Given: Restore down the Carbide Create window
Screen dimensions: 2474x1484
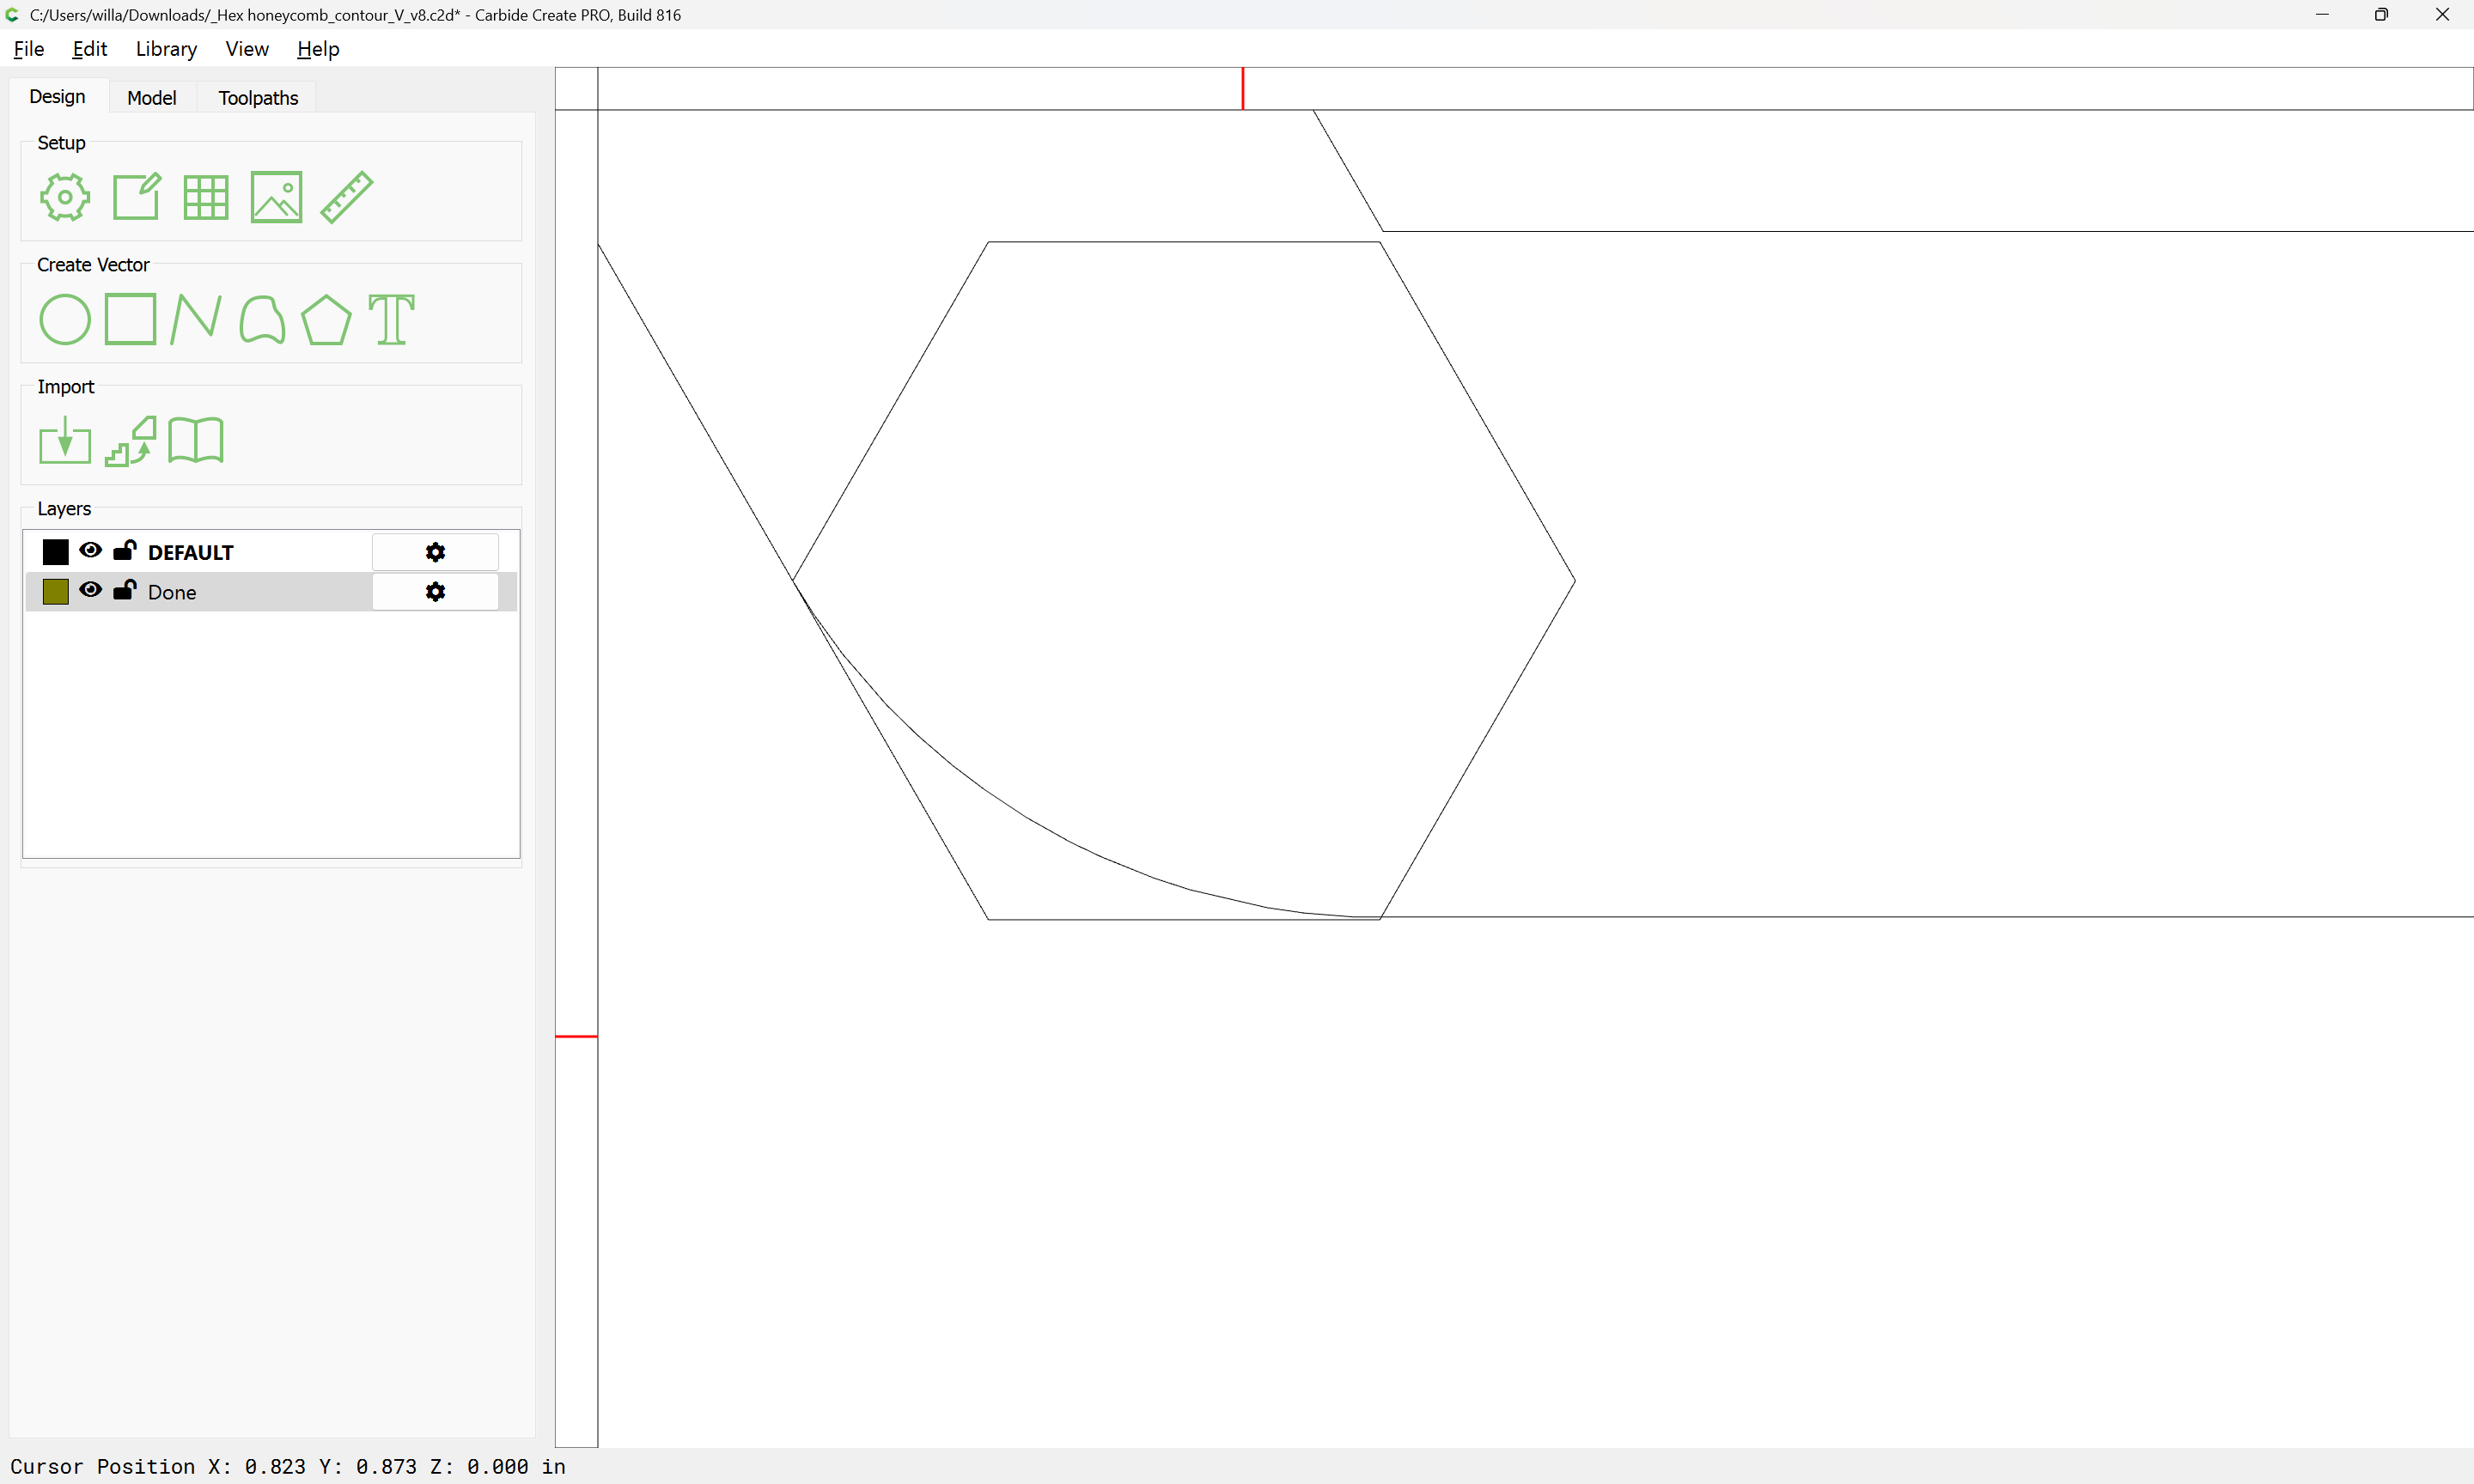Looking at the screenshot, I should (x=2382, y=15).
